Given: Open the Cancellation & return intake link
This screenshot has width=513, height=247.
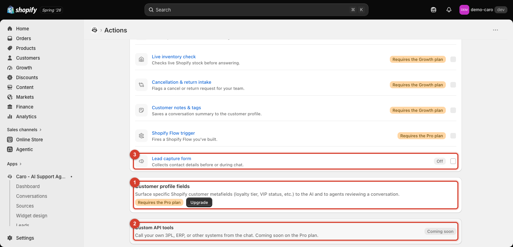Looking at the screenshot, I should pos(182,82).
